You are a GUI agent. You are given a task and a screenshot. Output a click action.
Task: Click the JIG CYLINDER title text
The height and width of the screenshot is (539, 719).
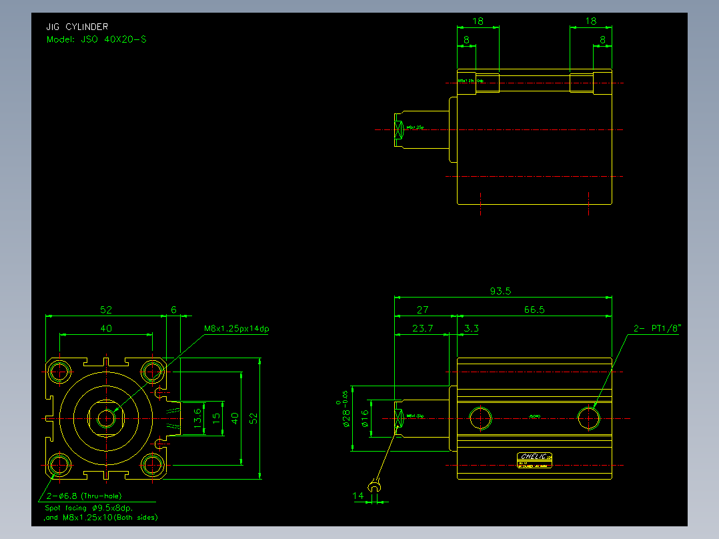(x=77, y=27)
